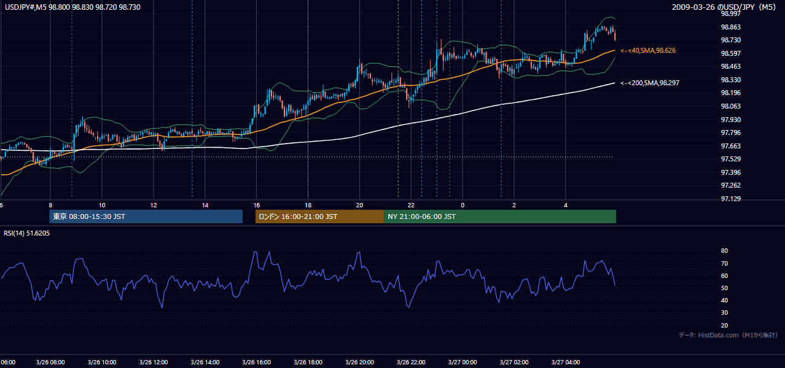Click the 3/26 12:00 date label
The image size is (785, 368).
pos(154,362)
